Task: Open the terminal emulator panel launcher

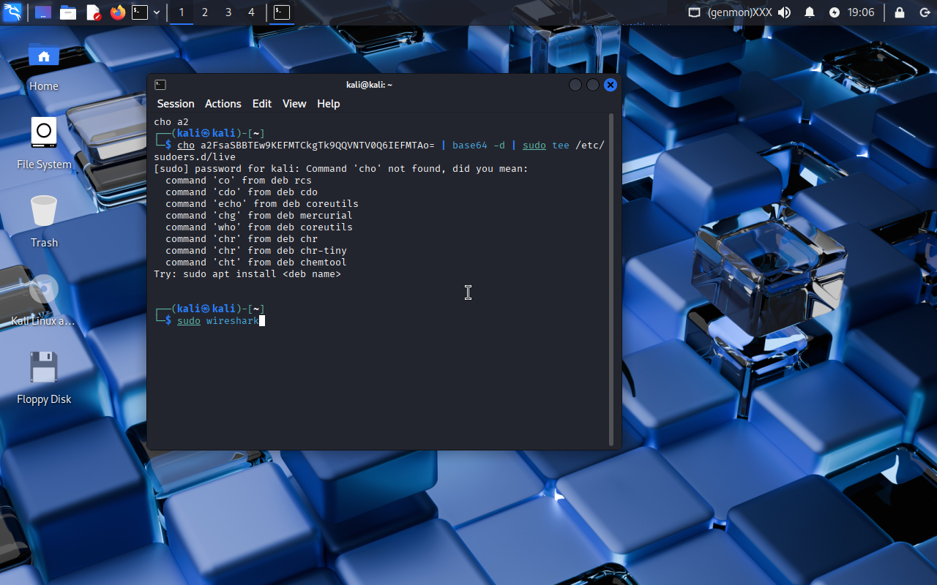Action: (140, 12)
